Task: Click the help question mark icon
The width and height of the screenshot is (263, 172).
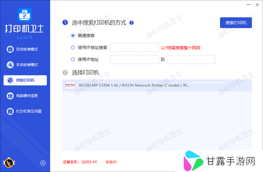Action: [x=131, y=23]
